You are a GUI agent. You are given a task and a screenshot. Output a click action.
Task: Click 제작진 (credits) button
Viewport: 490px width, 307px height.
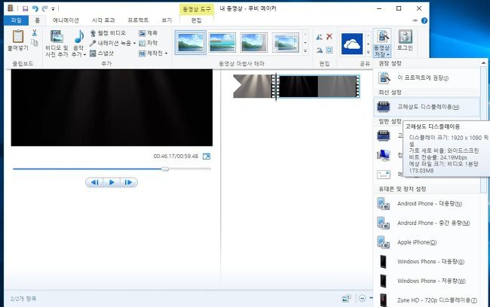click(151, 53)
